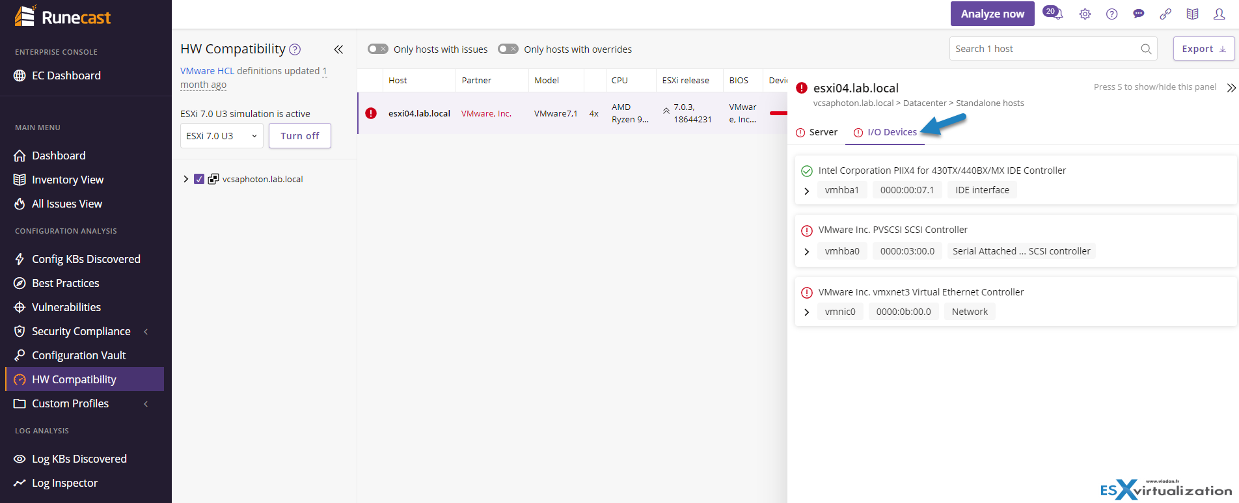
Task: Focus the Search 1 host field
Action: (1053, 49)
